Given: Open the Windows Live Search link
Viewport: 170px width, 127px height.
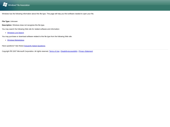Looking at the screenshot, I should pos(16,33).
